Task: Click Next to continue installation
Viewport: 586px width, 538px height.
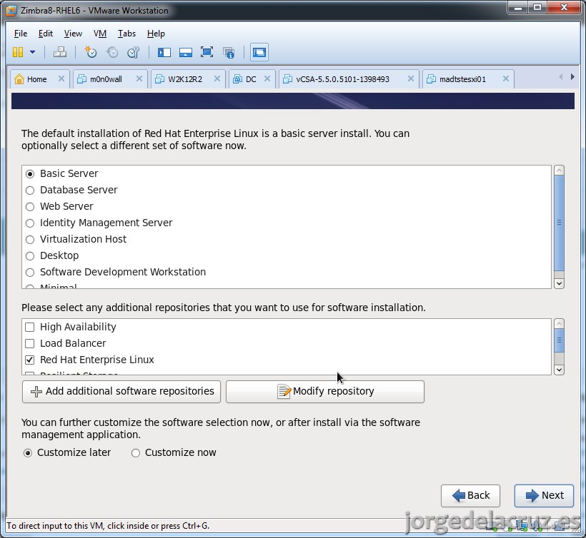Action: coord(544,495)
